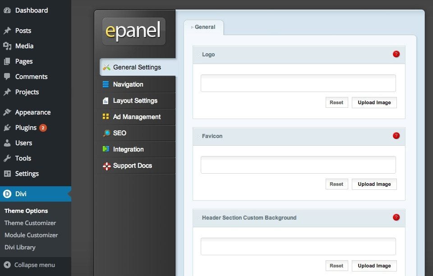Viewport: 433px width, 276px height.
Task: Open the Plugins menu item
Action: (x=36, y=128)
